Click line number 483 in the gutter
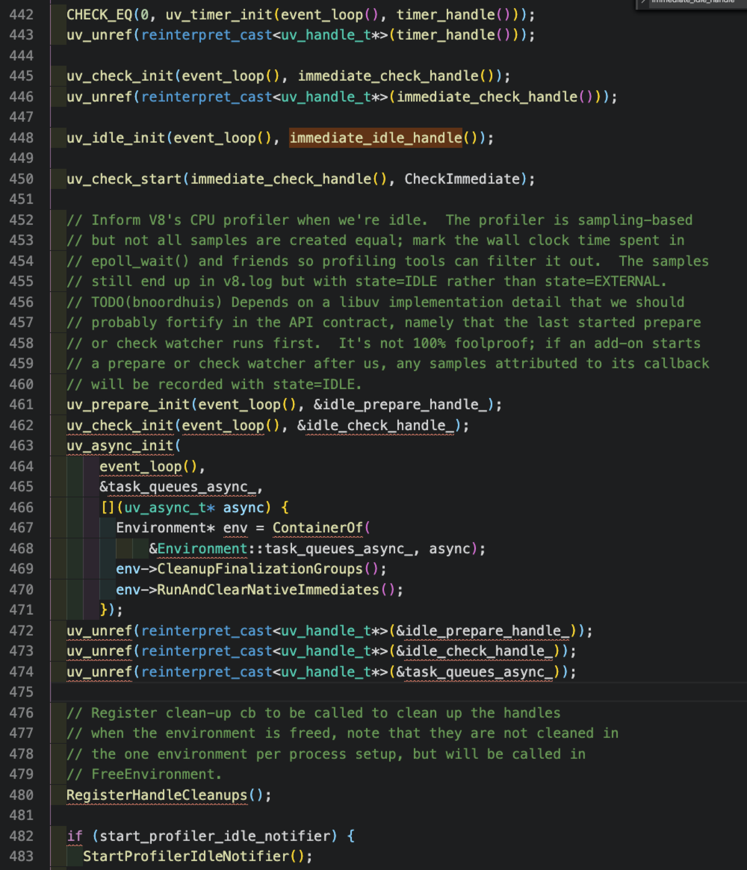This screenshot has height=870, width=747. (x=21, y=856)
